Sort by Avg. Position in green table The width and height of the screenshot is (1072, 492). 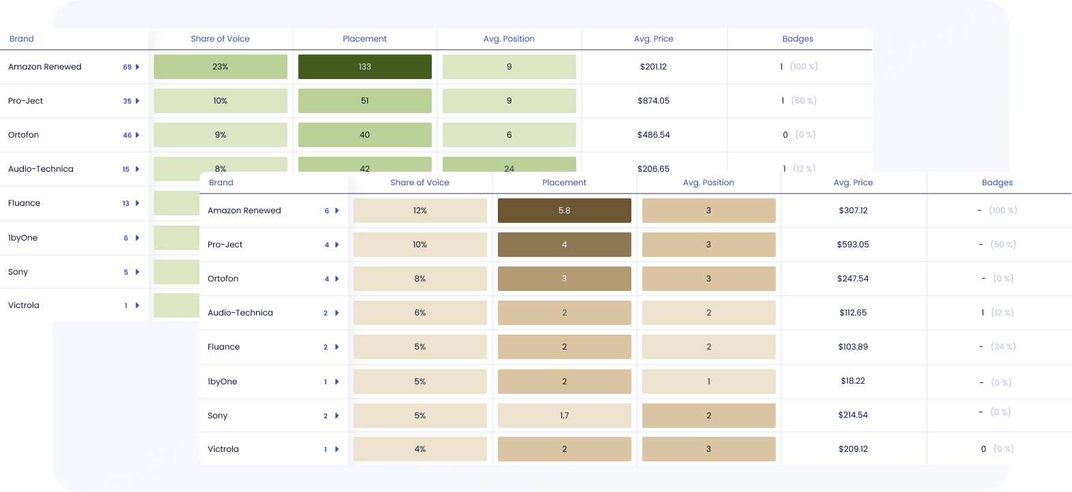pos(509,39)
